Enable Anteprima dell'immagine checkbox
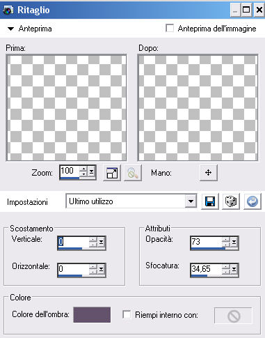This screenshot has height=338, width=265. click(x=170, y=29)
